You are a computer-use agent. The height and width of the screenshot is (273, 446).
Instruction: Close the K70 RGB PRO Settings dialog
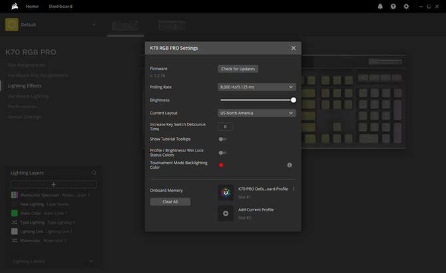(x=294, y=48)
